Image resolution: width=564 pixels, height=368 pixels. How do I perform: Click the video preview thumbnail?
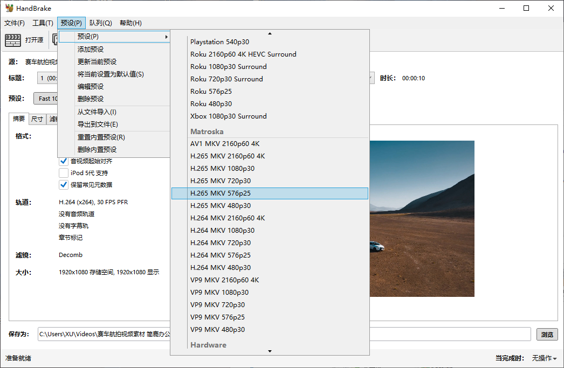[x=423, y=219]
